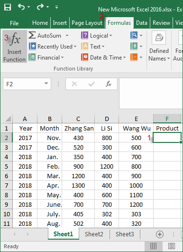Select column C header
183x252 pixels.
78,119
